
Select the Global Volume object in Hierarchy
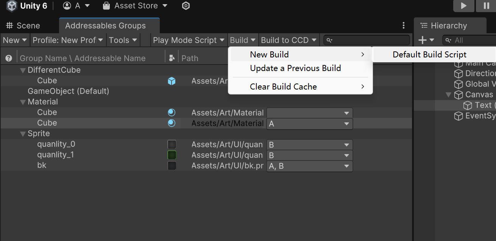click(480, 84)
